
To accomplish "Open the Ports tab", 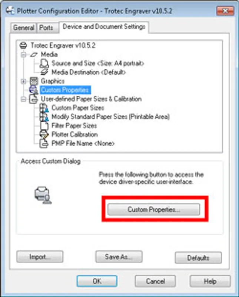I will point(46,28).
